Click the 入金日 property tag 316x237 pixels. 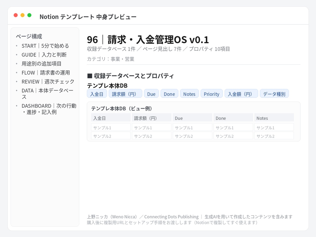pyautogui.click(x=97, y=94)
